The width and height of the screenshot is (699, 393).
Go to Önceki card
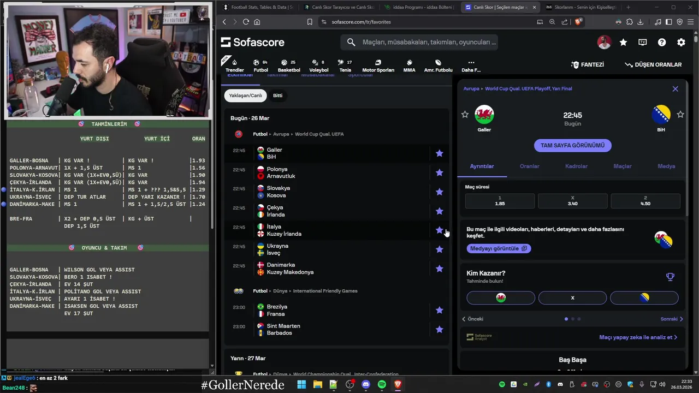(x=472, y=319)
